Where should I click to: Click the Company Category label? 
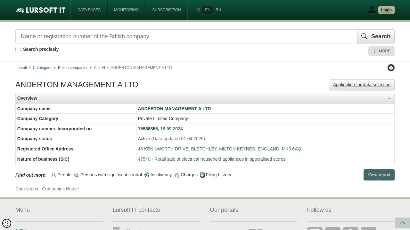tap(38, 119)
